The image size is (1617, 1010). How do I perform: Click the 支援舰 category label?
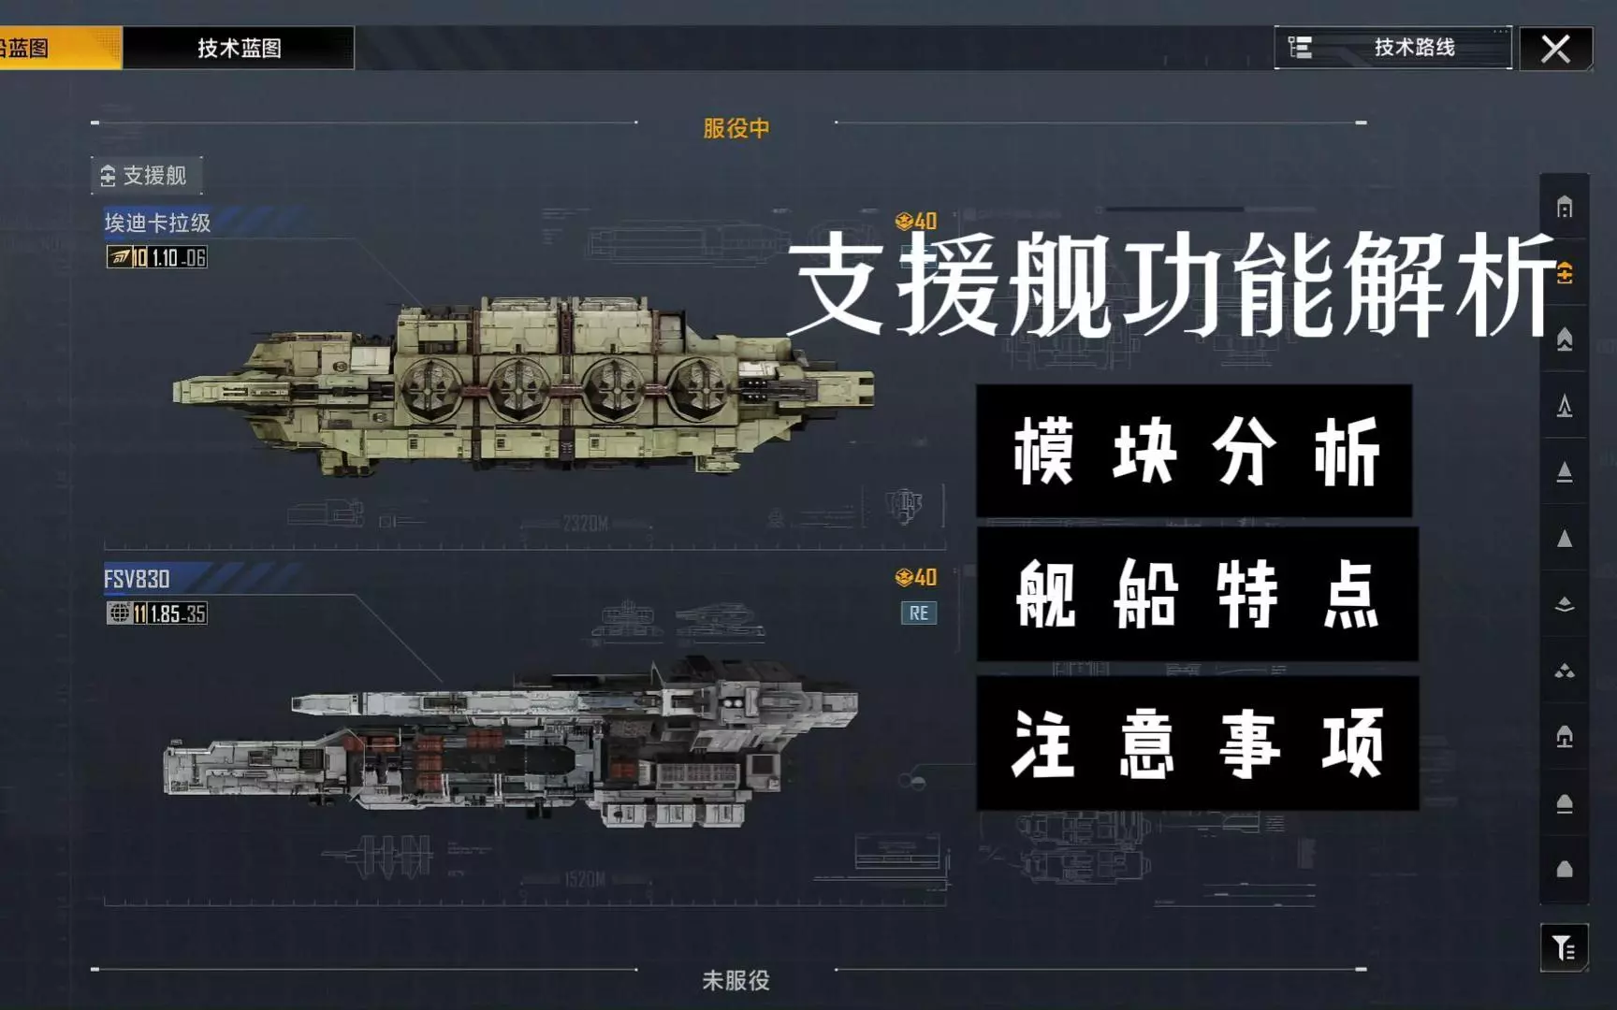[147, 176]
